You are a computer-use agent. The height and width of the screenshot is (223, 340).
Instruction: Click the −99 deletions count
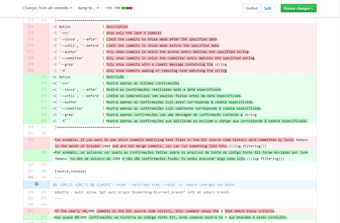(x=117, y=8)
